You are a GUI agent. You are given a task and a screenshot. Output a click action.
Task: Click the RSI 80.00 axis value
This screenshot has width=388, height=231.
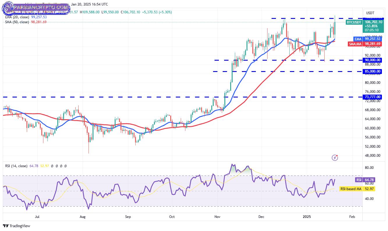coord(369,168)
